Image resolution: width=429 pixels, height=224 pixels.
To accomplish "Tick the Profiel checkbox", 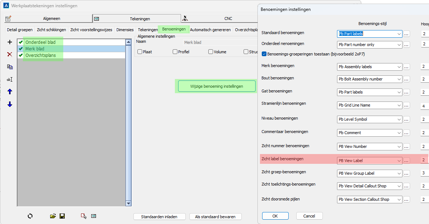I will point(175,52).
